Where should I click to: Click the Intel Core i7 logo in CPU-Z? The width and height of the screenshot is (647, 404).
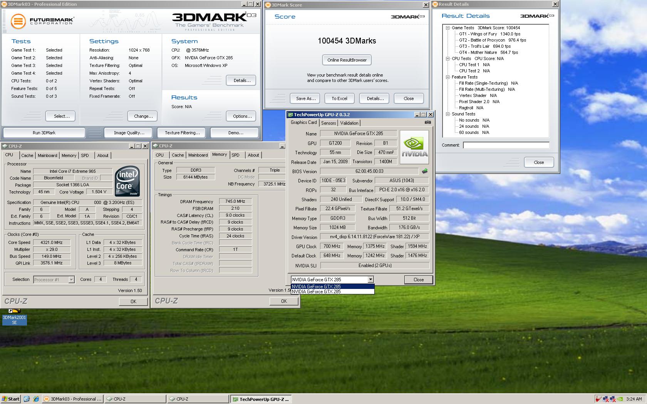(x=127, y=181)
